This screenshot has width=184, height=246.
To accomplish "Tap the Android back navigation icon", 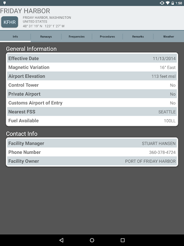I will coord(61,240).
